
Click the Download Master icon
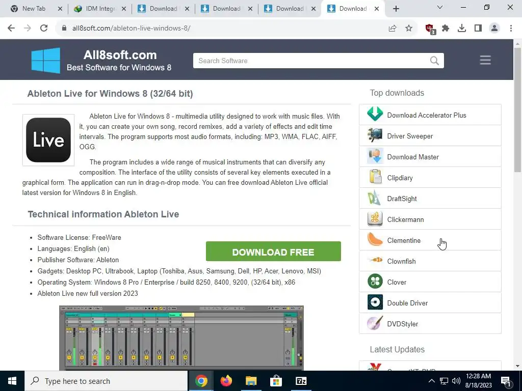[x=375, y=157]
